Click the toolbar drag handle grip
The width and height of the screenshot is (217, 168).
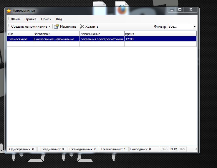coord(8,26)
